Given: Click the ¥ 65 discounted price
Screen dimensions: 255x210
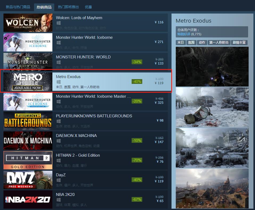Looking at the screenshot, I should 160,201.
